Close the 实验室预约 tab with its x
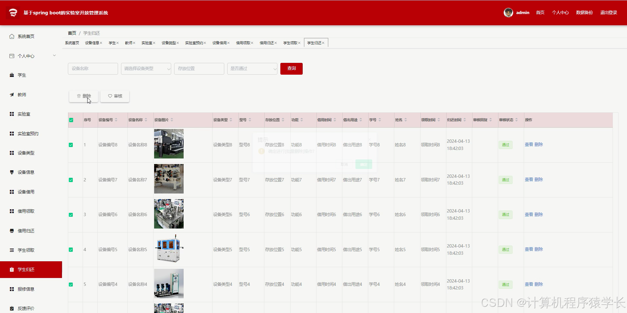 point(205,43)
